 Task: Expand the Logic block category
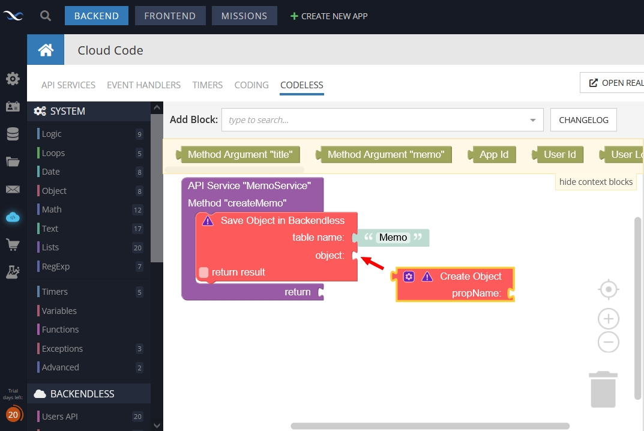89,134
